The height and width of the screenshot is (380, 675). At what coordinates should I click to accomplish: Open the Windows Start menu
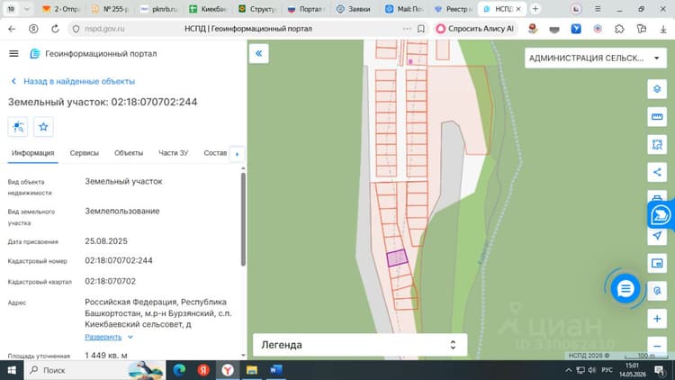[12, 370]
